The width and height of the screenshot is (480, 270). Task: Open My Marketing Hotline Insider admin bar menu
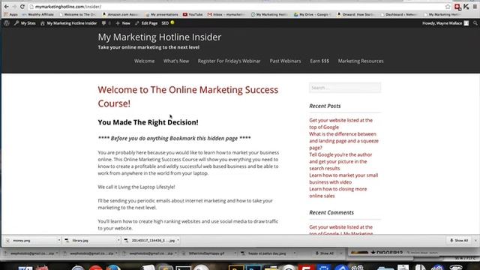[68, 23]
